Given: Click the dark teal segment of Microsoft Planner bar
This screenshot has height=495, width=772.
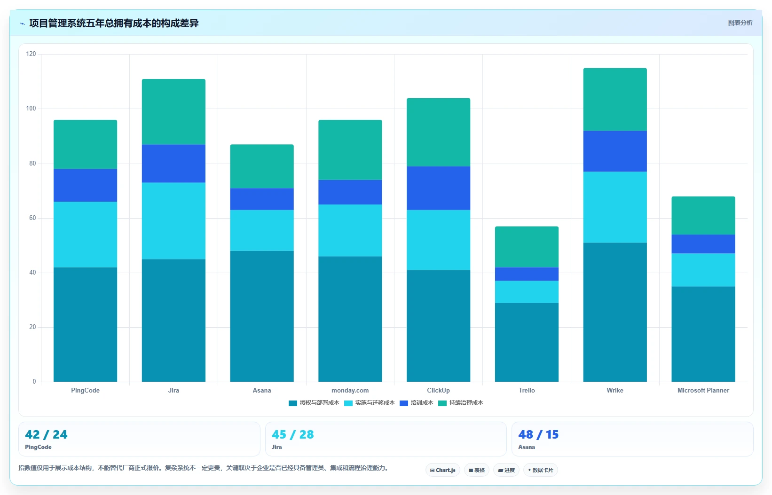Looking at the screenshot, I should tap(703, 334).
